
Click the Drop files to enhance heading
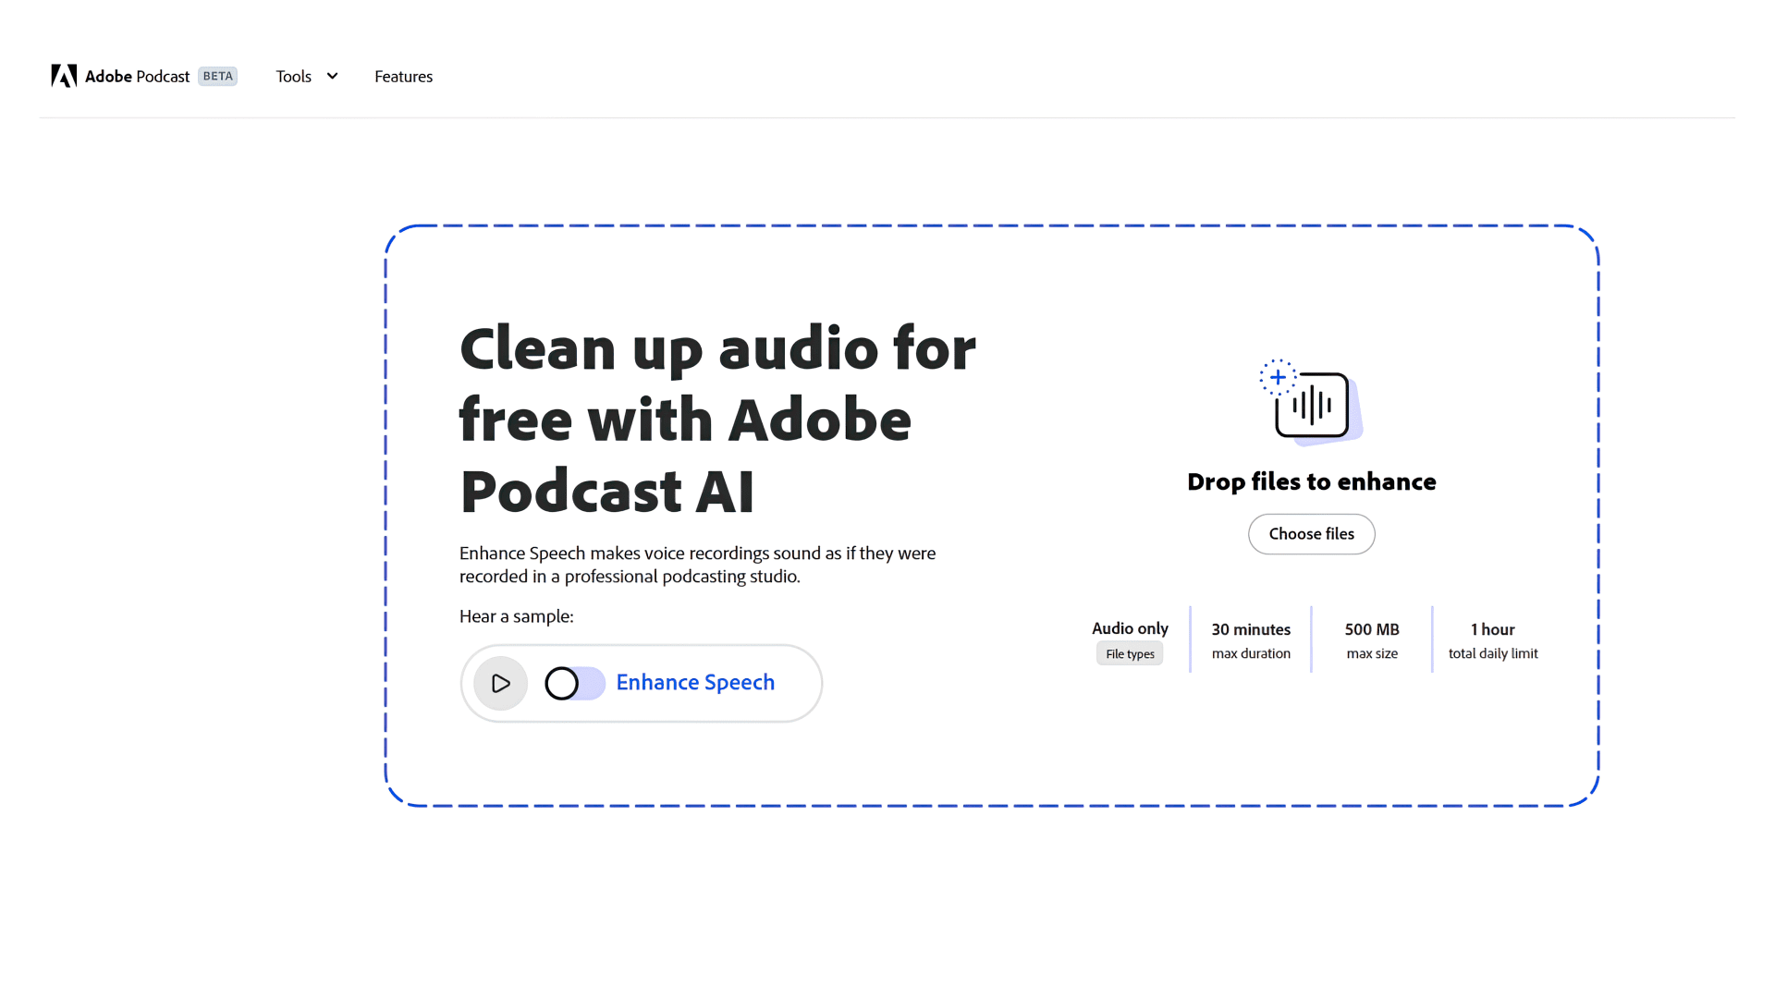[x=1311, y=482]
